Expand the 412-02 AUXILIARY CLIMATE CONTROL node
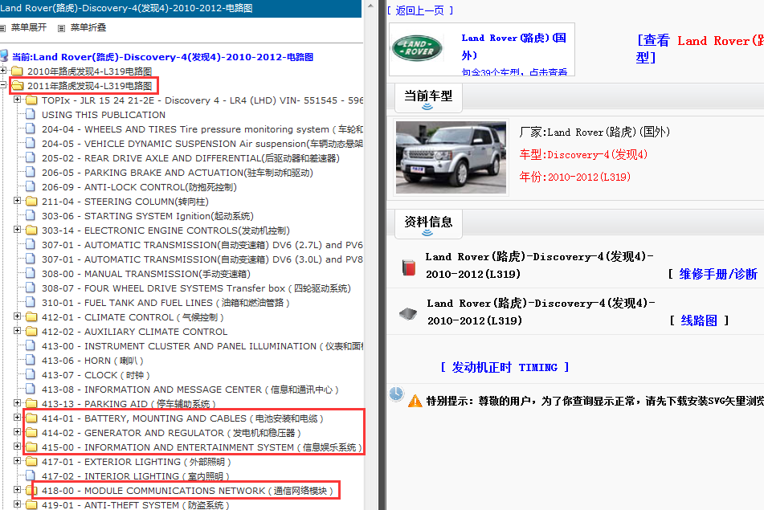Image resolution: width=764 pixels, height=510 pixels. [17, 331]
